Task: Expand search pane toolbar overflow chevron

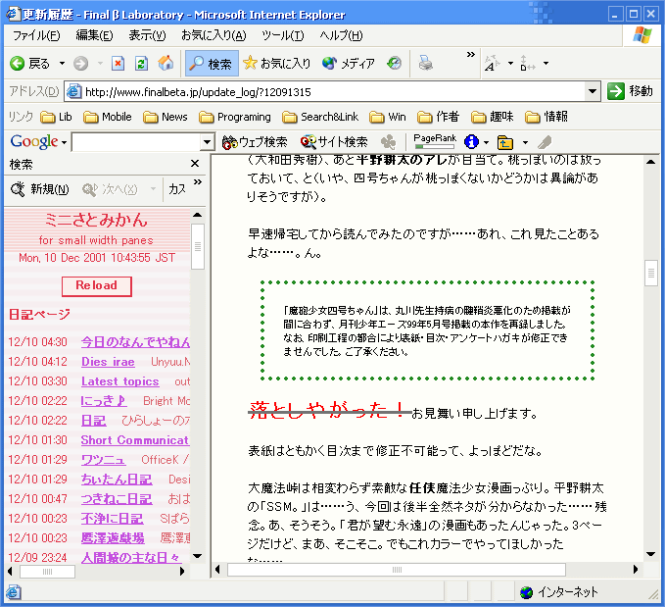Action: point(198,181)
